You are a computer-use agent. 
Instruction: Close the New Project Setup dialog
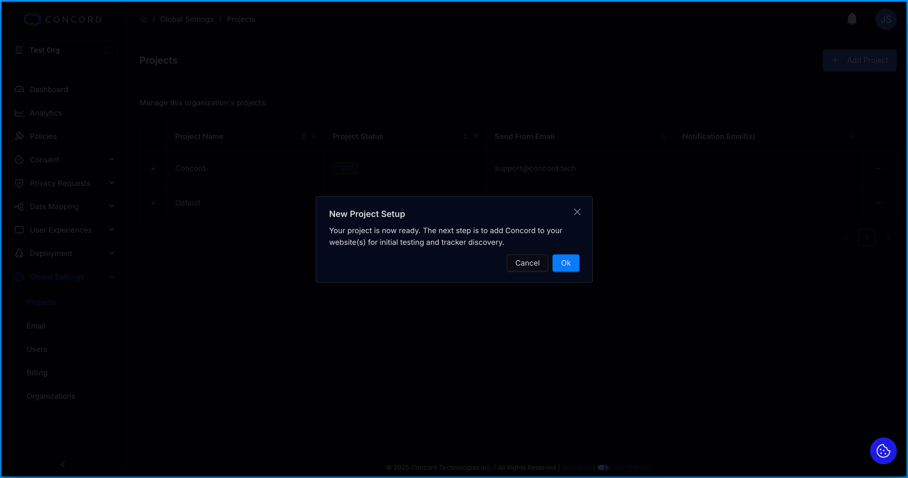577,212
